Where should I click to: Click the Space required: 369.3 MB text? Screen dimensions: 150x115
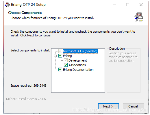(28, 86)
